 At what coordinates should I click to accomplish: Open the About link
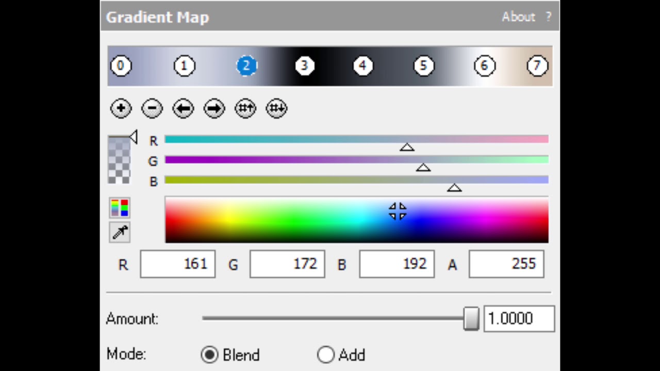518,17
